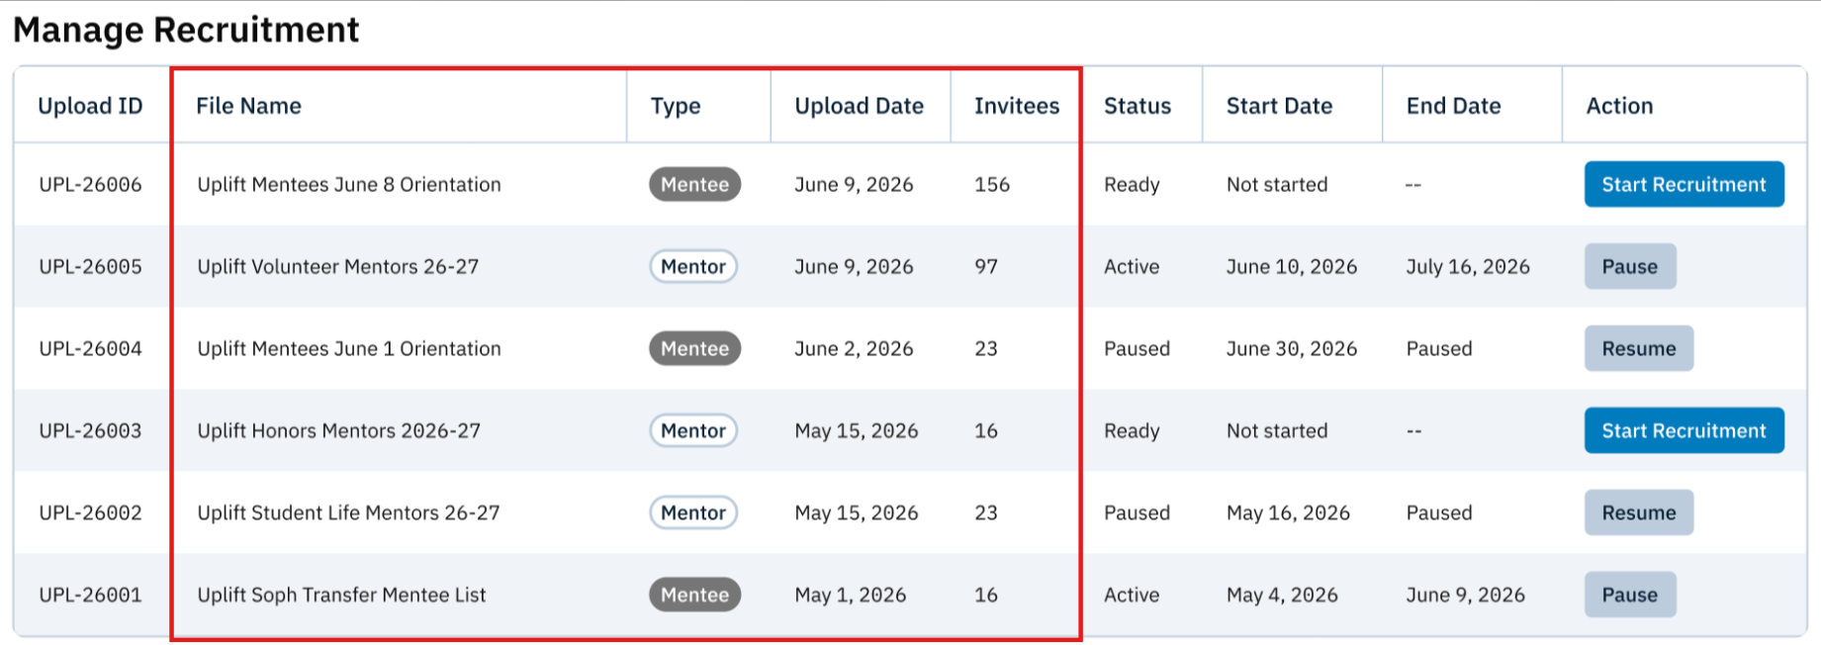This screenshot has height=645, width=1821.
Task: Click the Upload Date column header
Action: coord(859,106)
